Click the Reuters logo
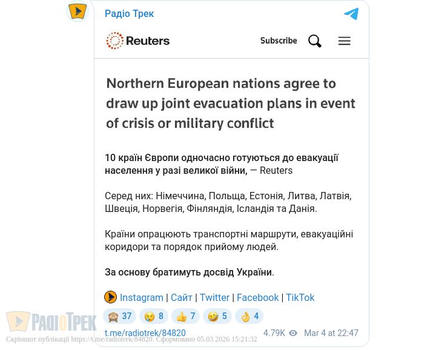436x350 pixels. click(x=138, y=41)
